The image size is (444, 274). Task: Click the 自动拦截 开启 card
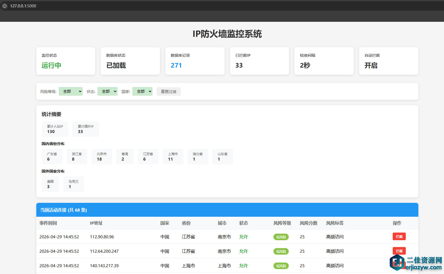pos(389,61)
